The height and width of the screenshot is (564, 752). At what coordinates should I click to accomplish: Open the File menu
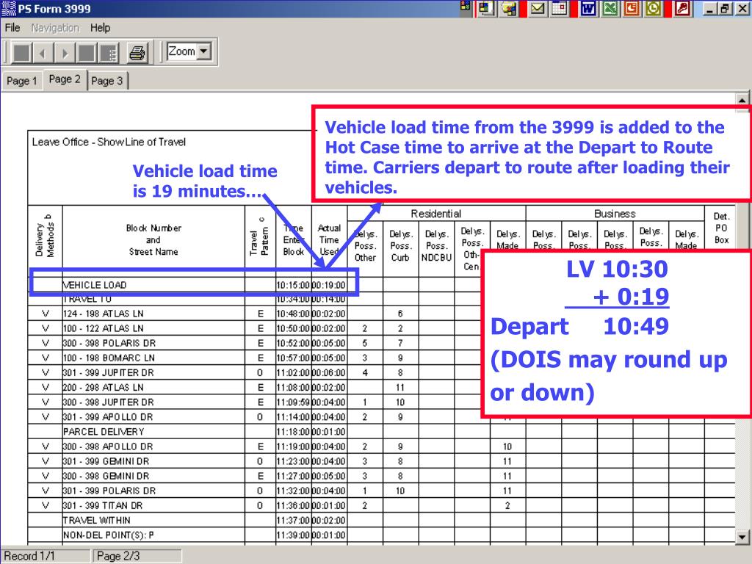tap(12, 28)
